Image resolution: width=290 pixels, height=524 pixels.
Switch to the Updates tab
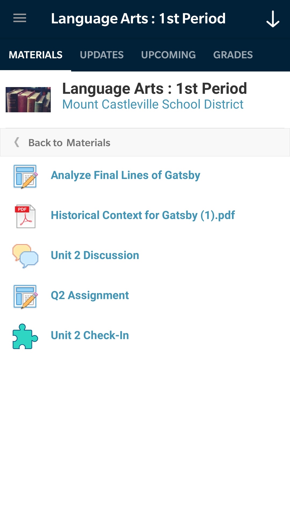pos(102,55)
